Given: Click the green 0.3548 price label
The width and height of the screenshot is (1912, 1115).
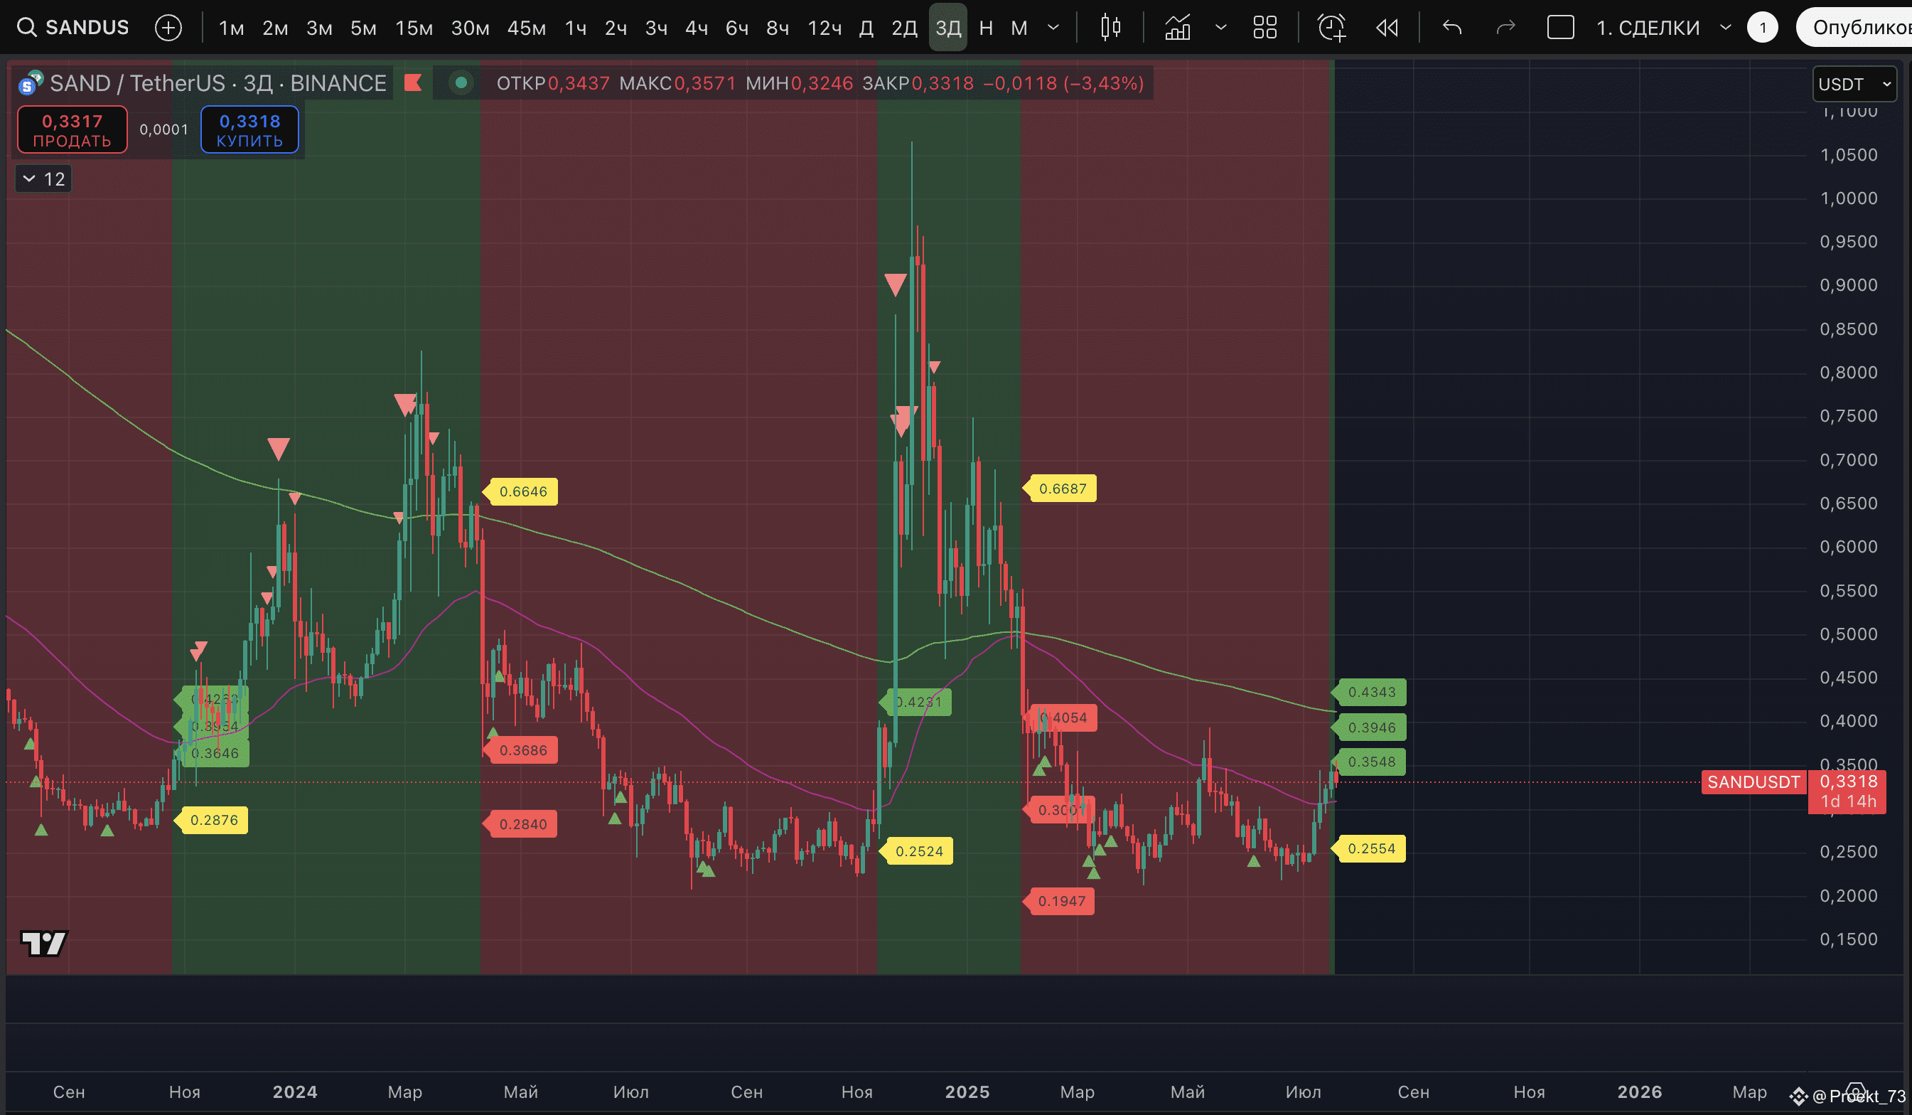Looking at the screenshot, I should point(1370,762).
